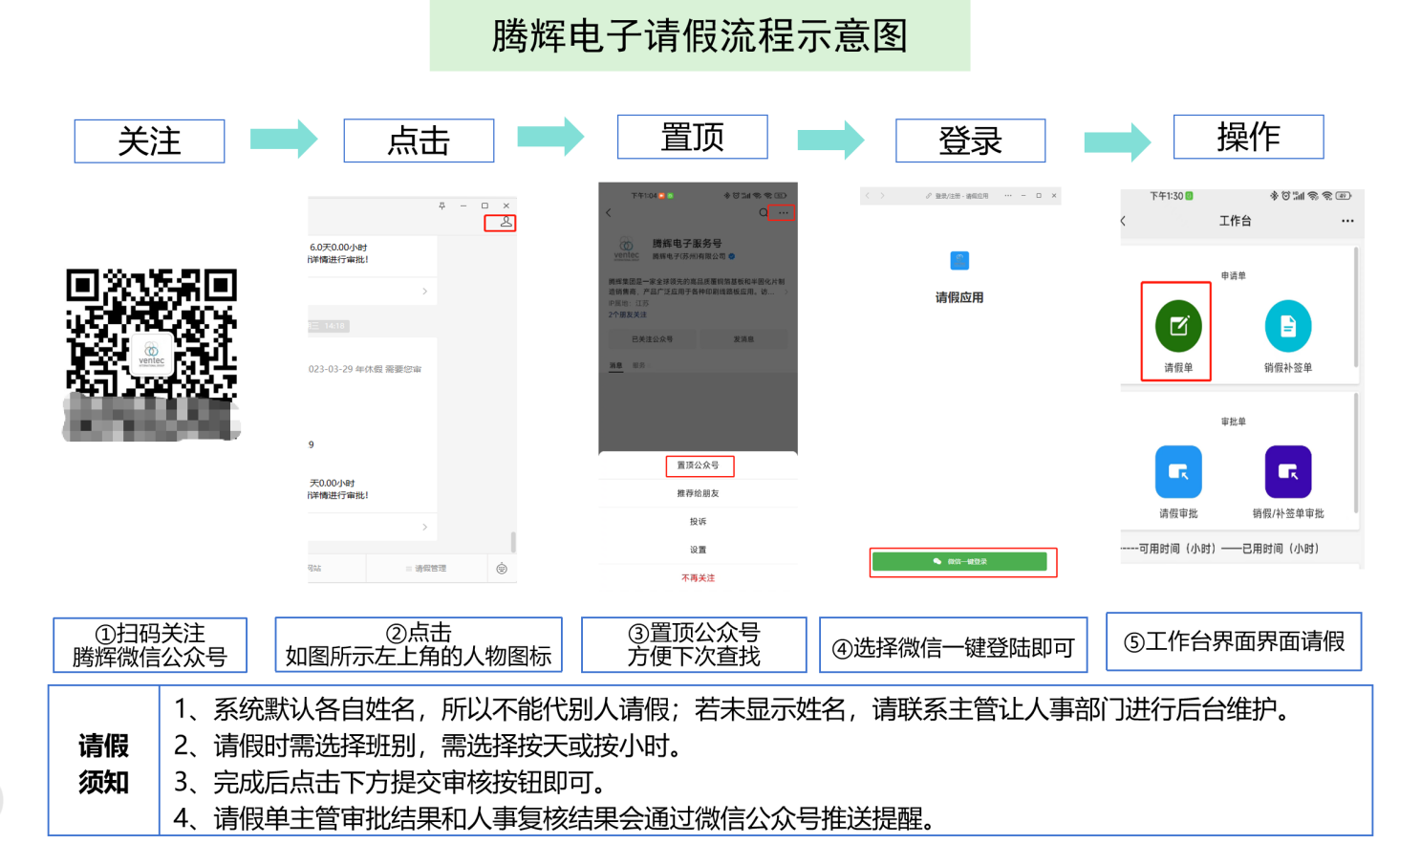
Task: Tap the Bluetooth icon in 下午1:30 status bar
Action: tap(1274, 196)
